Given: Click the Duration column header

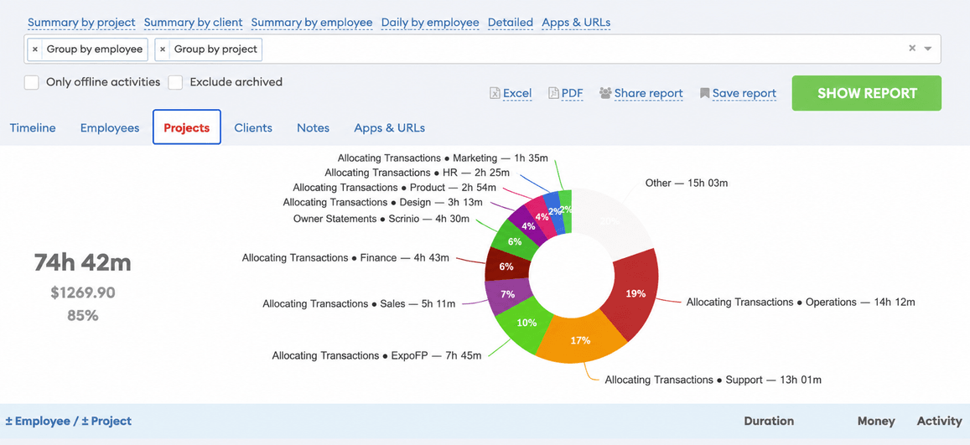Looking at the screenshot, I should coord(769,421).
